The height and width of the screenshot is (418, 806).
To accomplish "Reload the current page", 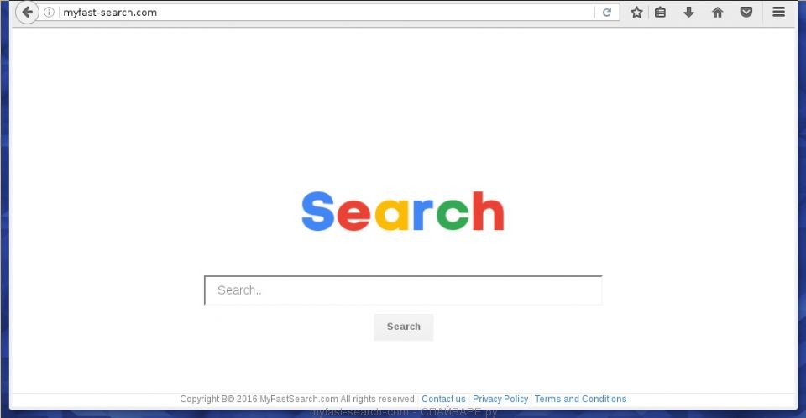I will coord(606,13).
